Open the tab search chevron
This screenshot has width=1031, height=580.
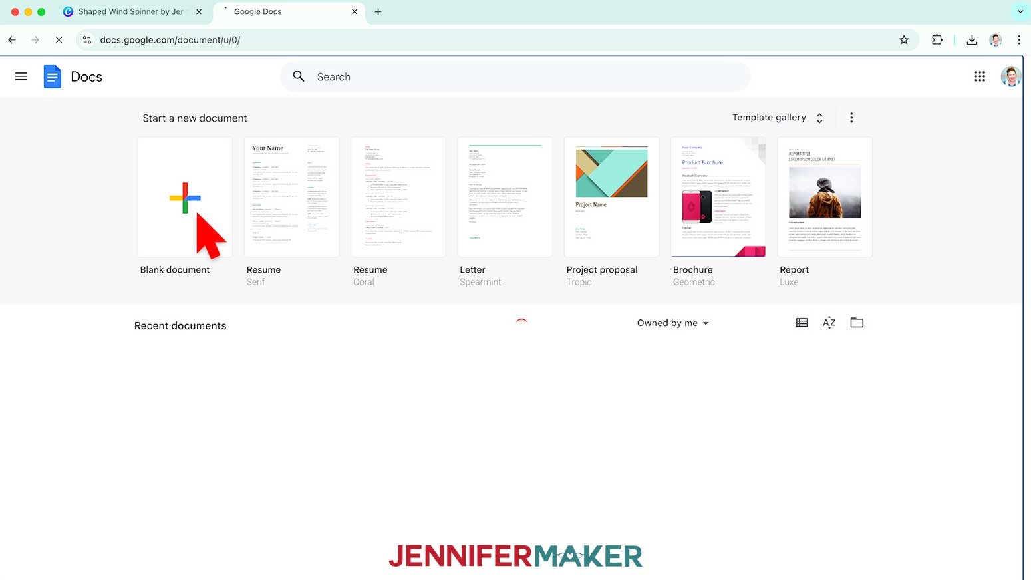coord(1020,11)
